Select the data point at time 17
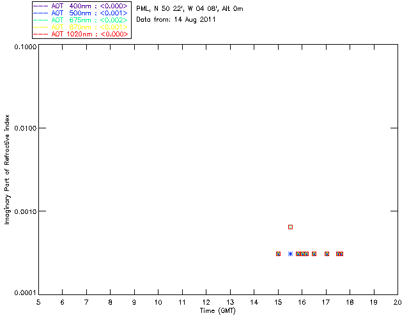The height and width of the screenshot is (327, 409). tap(327, 254)
